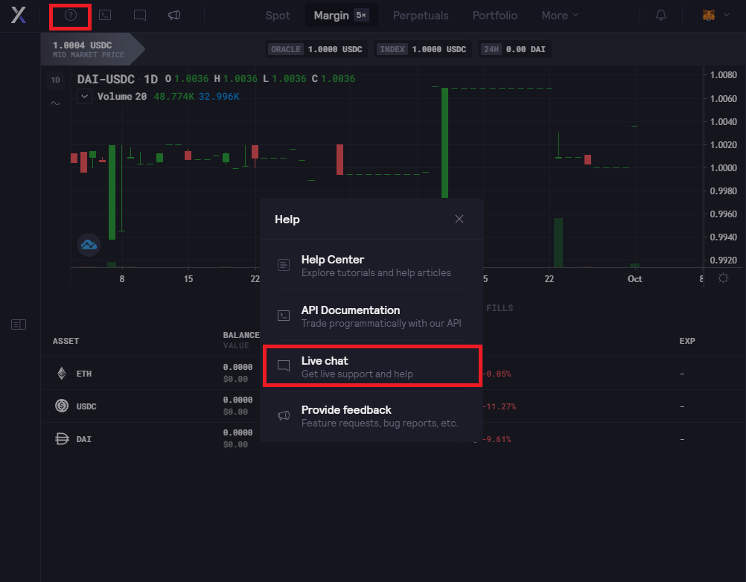Select the Margin 5x tab
The height and width of the screenshot is (582, 746).
pyautogui.click(x=341, y=15)
